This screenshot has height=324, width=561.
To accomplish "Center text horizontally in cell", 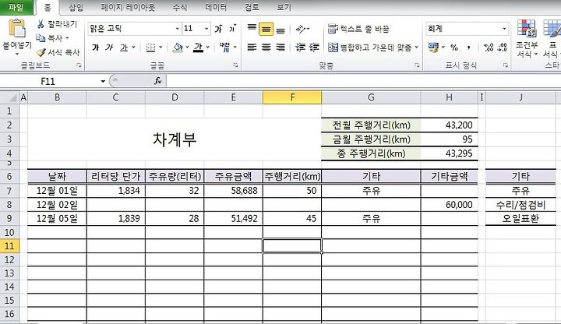I will [x=266, y=48].
